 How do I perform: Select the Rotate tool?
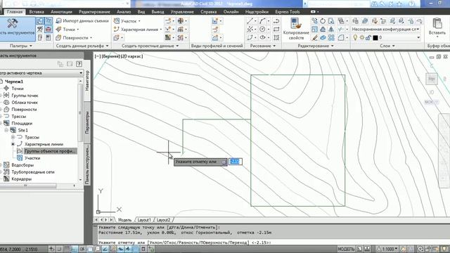pos(323,21)
